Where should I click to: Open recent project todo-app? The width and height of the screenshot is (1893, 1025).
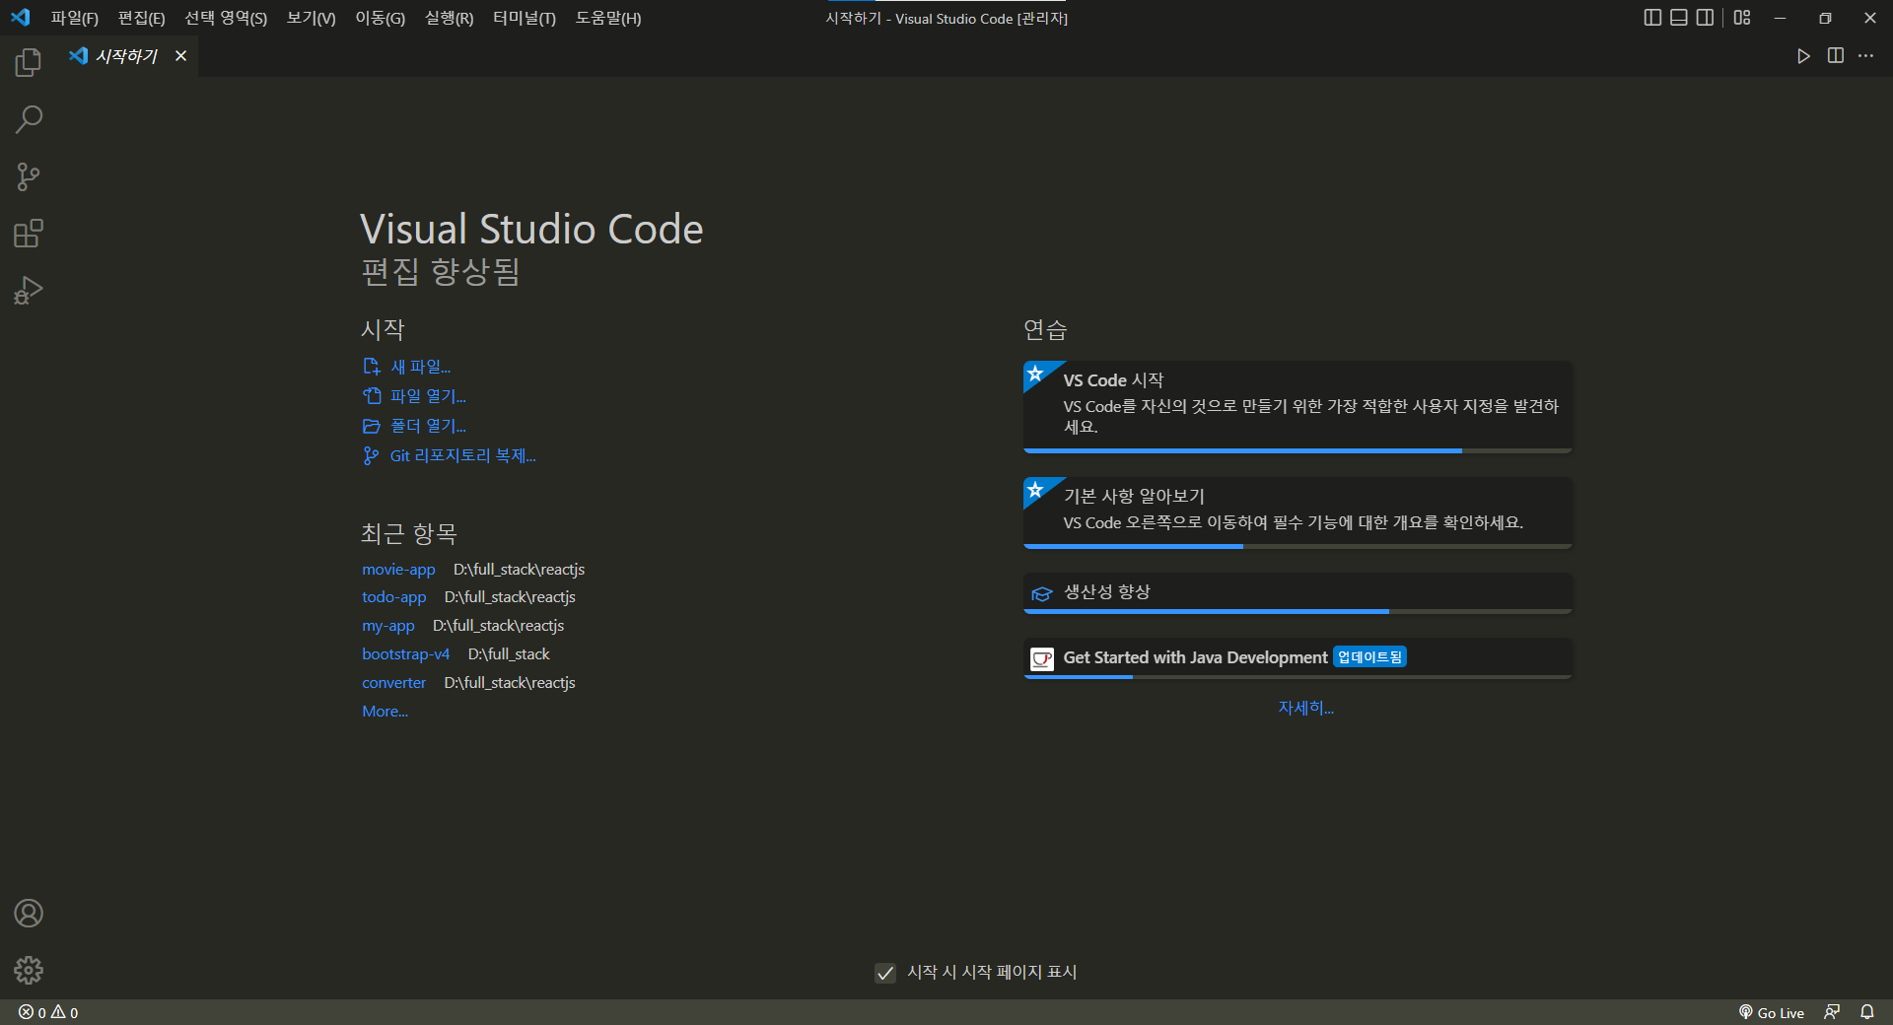point(394,597)
